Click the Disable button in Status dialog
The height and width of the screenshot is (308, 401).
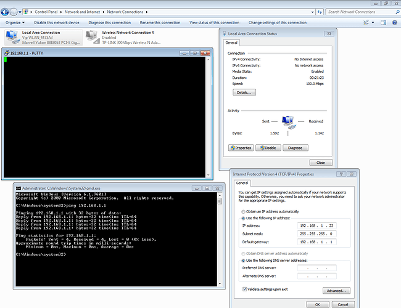pyautogui.click(x=268, y=148)
